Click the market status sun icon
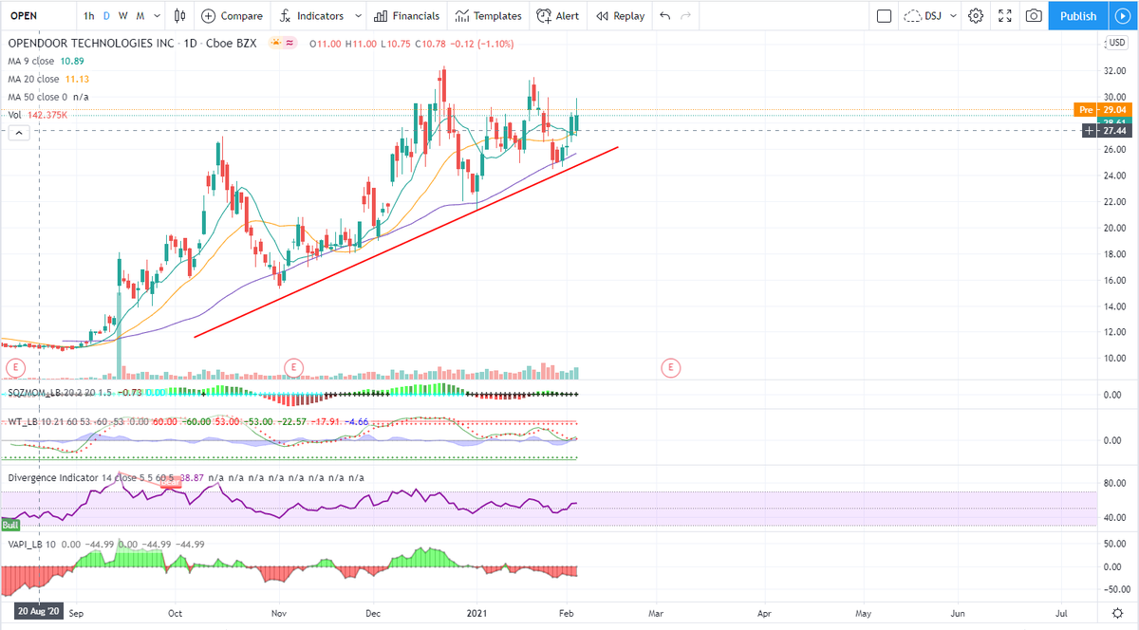The height and width of the screenshot is (630, 1139). (x=276, y=44)
